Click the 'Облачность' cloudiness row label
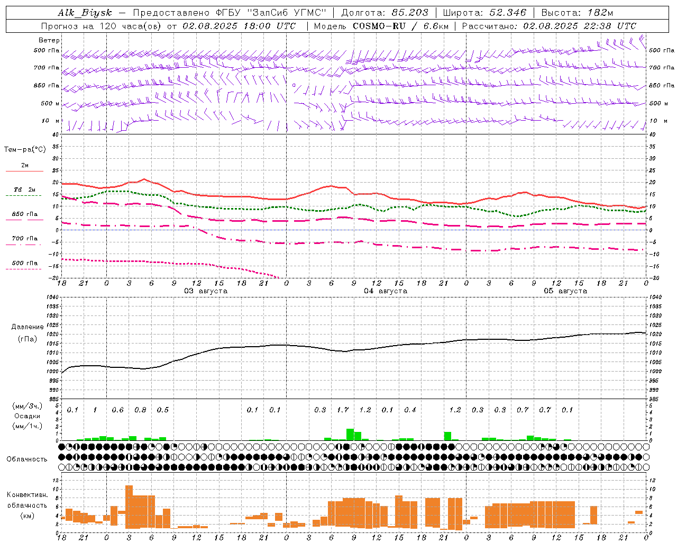Viewport: 677px width, 542px height. click(x=27, y=459)
